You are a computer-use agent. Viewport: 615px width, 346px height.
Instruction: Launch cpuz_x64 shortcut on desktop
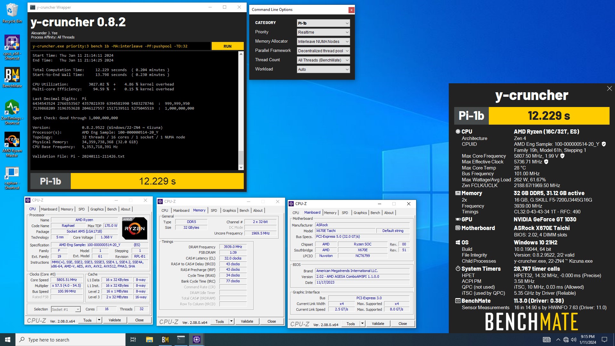point(12,47)
